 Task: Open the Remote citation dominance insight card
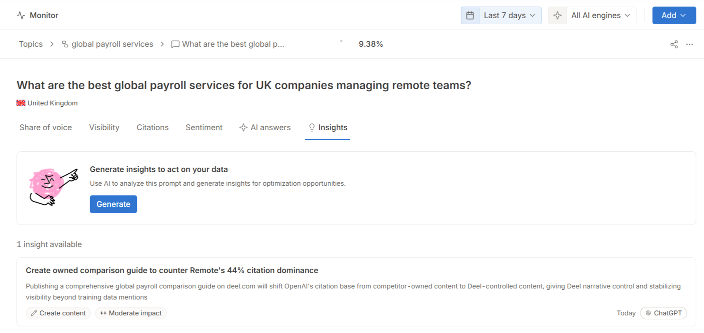172,270
